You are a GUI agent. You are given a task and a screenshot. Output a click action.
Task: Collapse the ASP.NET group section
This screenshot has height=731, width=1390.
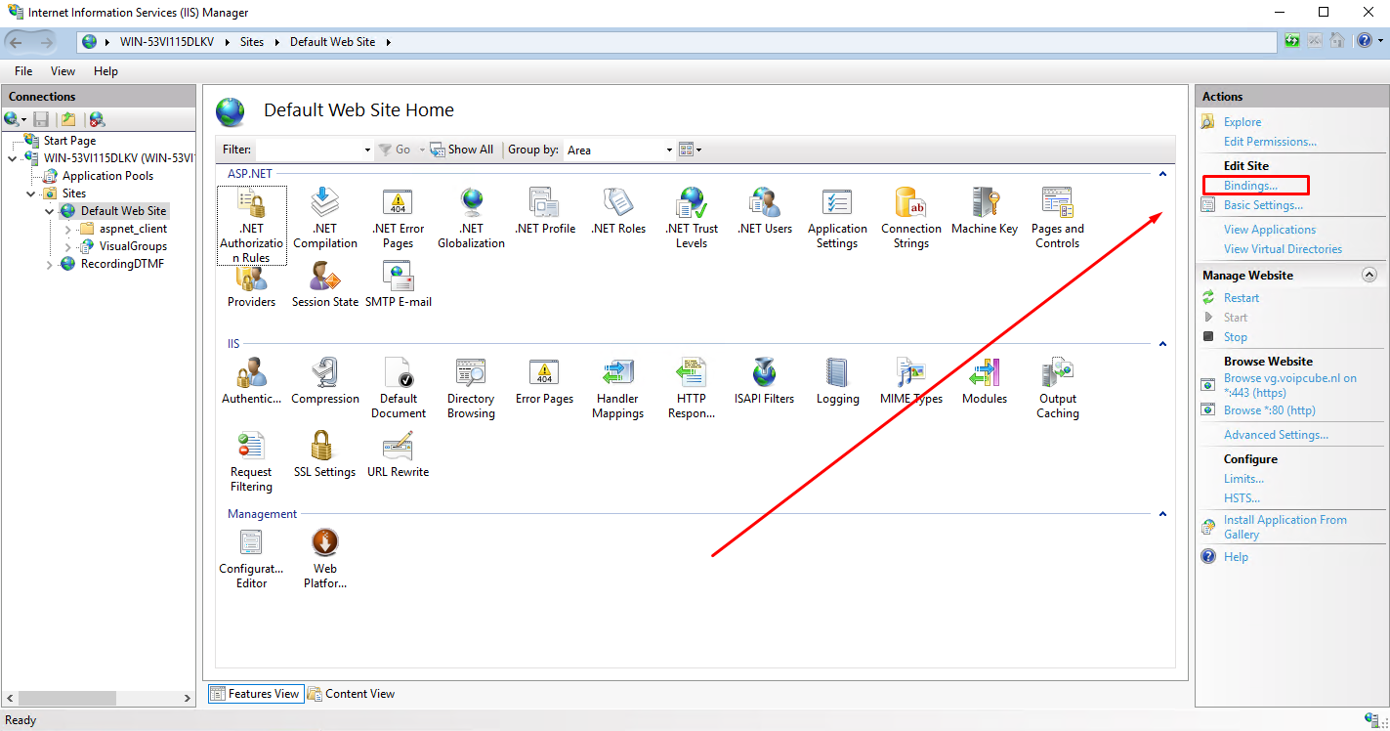[1162, 174]
